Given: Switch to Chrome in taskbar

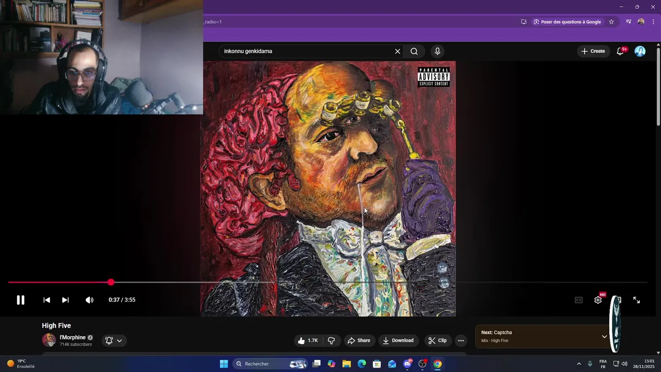Looking at the screenshot, I should [437, 364].
